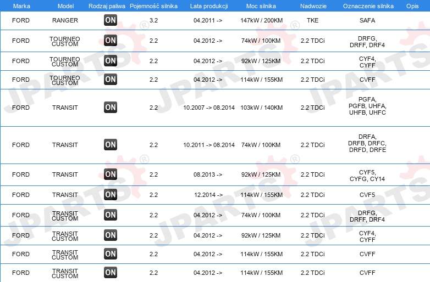Select CYF4, CYFF codes in Tourneo Custom row
The height and width of the screenshot is (282, 430).
pyautogui.click(x=367, y=62)
